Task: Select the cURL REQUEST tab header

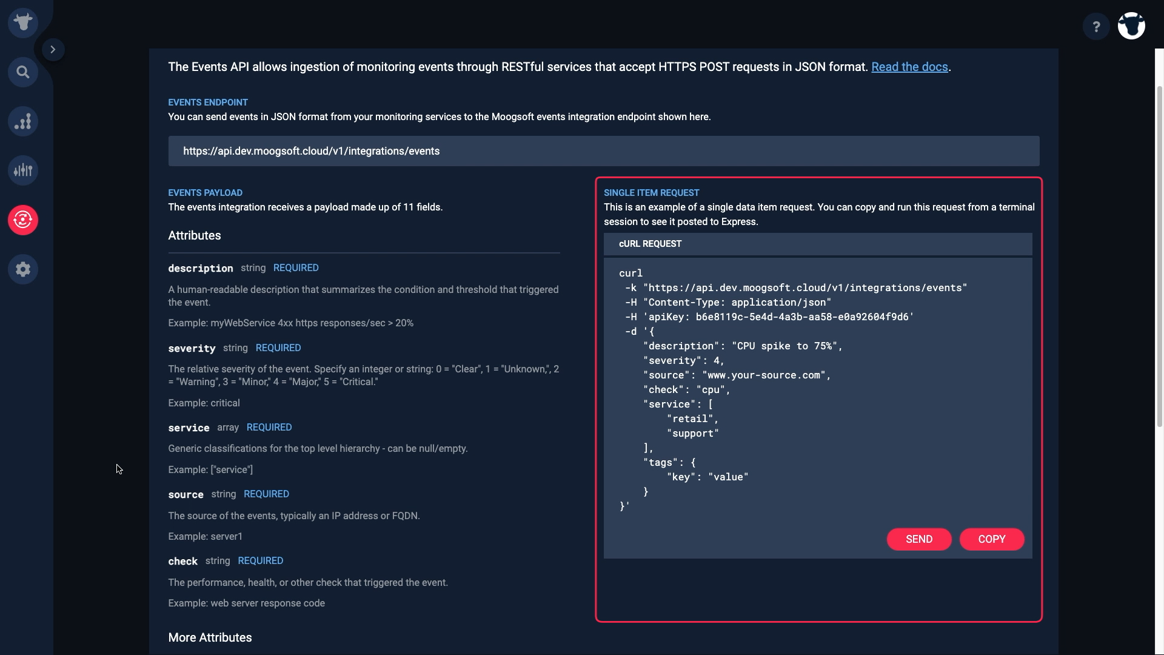Action: click(818, 244)
